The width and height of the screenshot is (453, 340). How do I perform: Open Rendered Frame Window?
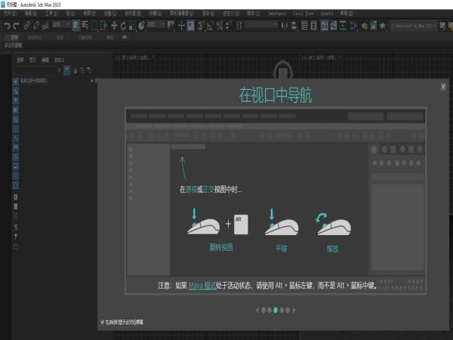point(373,26)
